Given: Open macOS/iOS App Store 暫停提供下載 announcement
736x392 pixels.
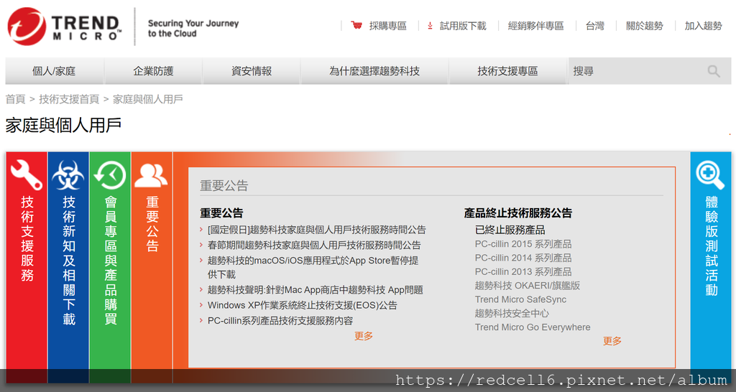Looking at the screenshot, I should 313,267.
